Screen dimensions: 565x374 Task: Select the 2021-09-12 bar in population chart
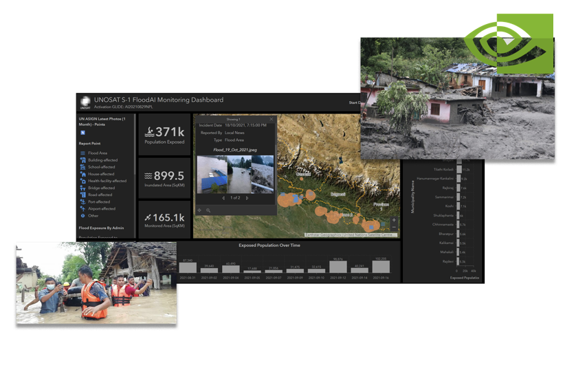[x=337, y=267]
